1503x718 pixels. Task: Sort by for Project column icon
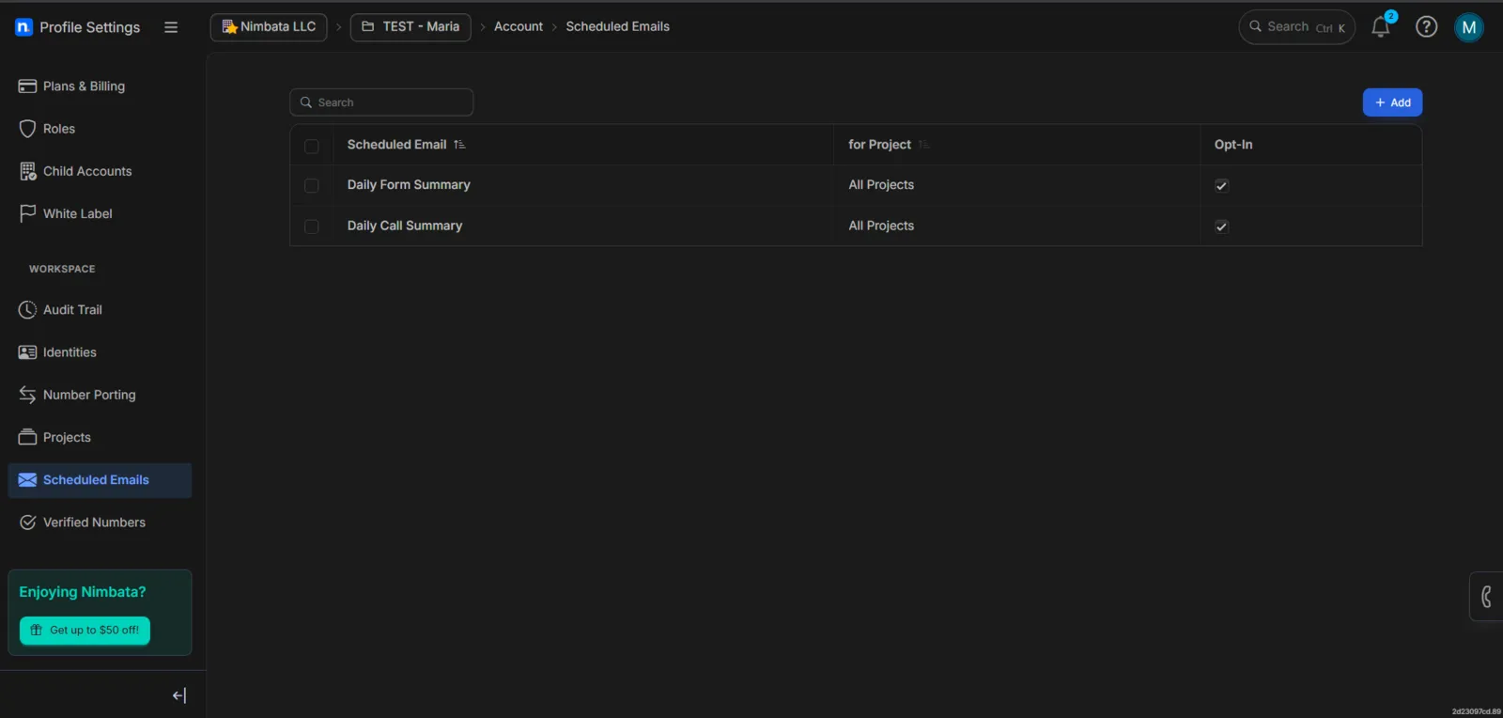[923, 145]
